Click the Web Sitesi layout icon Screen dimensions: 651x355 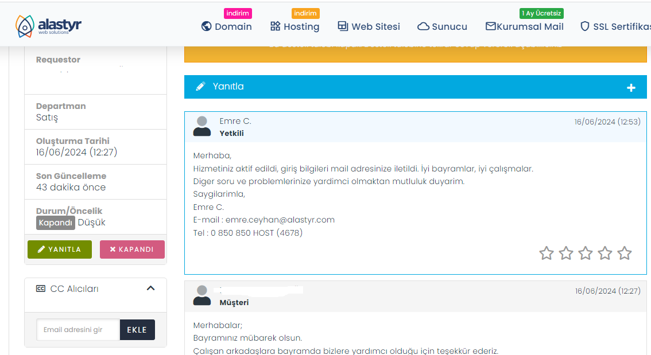point(343,26)
